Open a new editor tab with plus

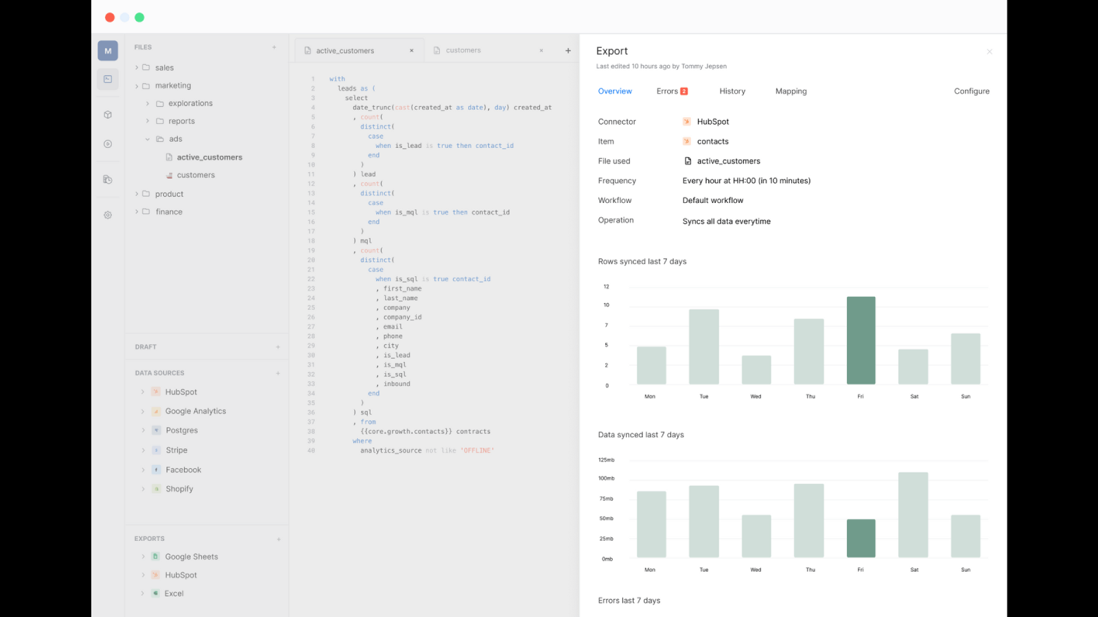tap(568, 51)
